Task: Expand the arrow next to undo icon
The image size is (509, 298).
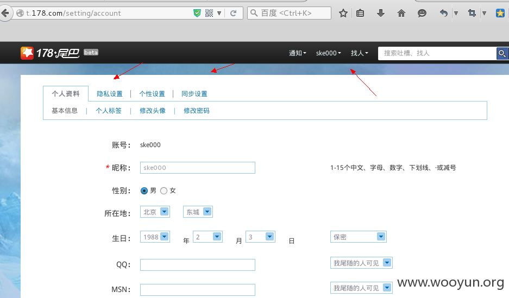Action: 456,13
